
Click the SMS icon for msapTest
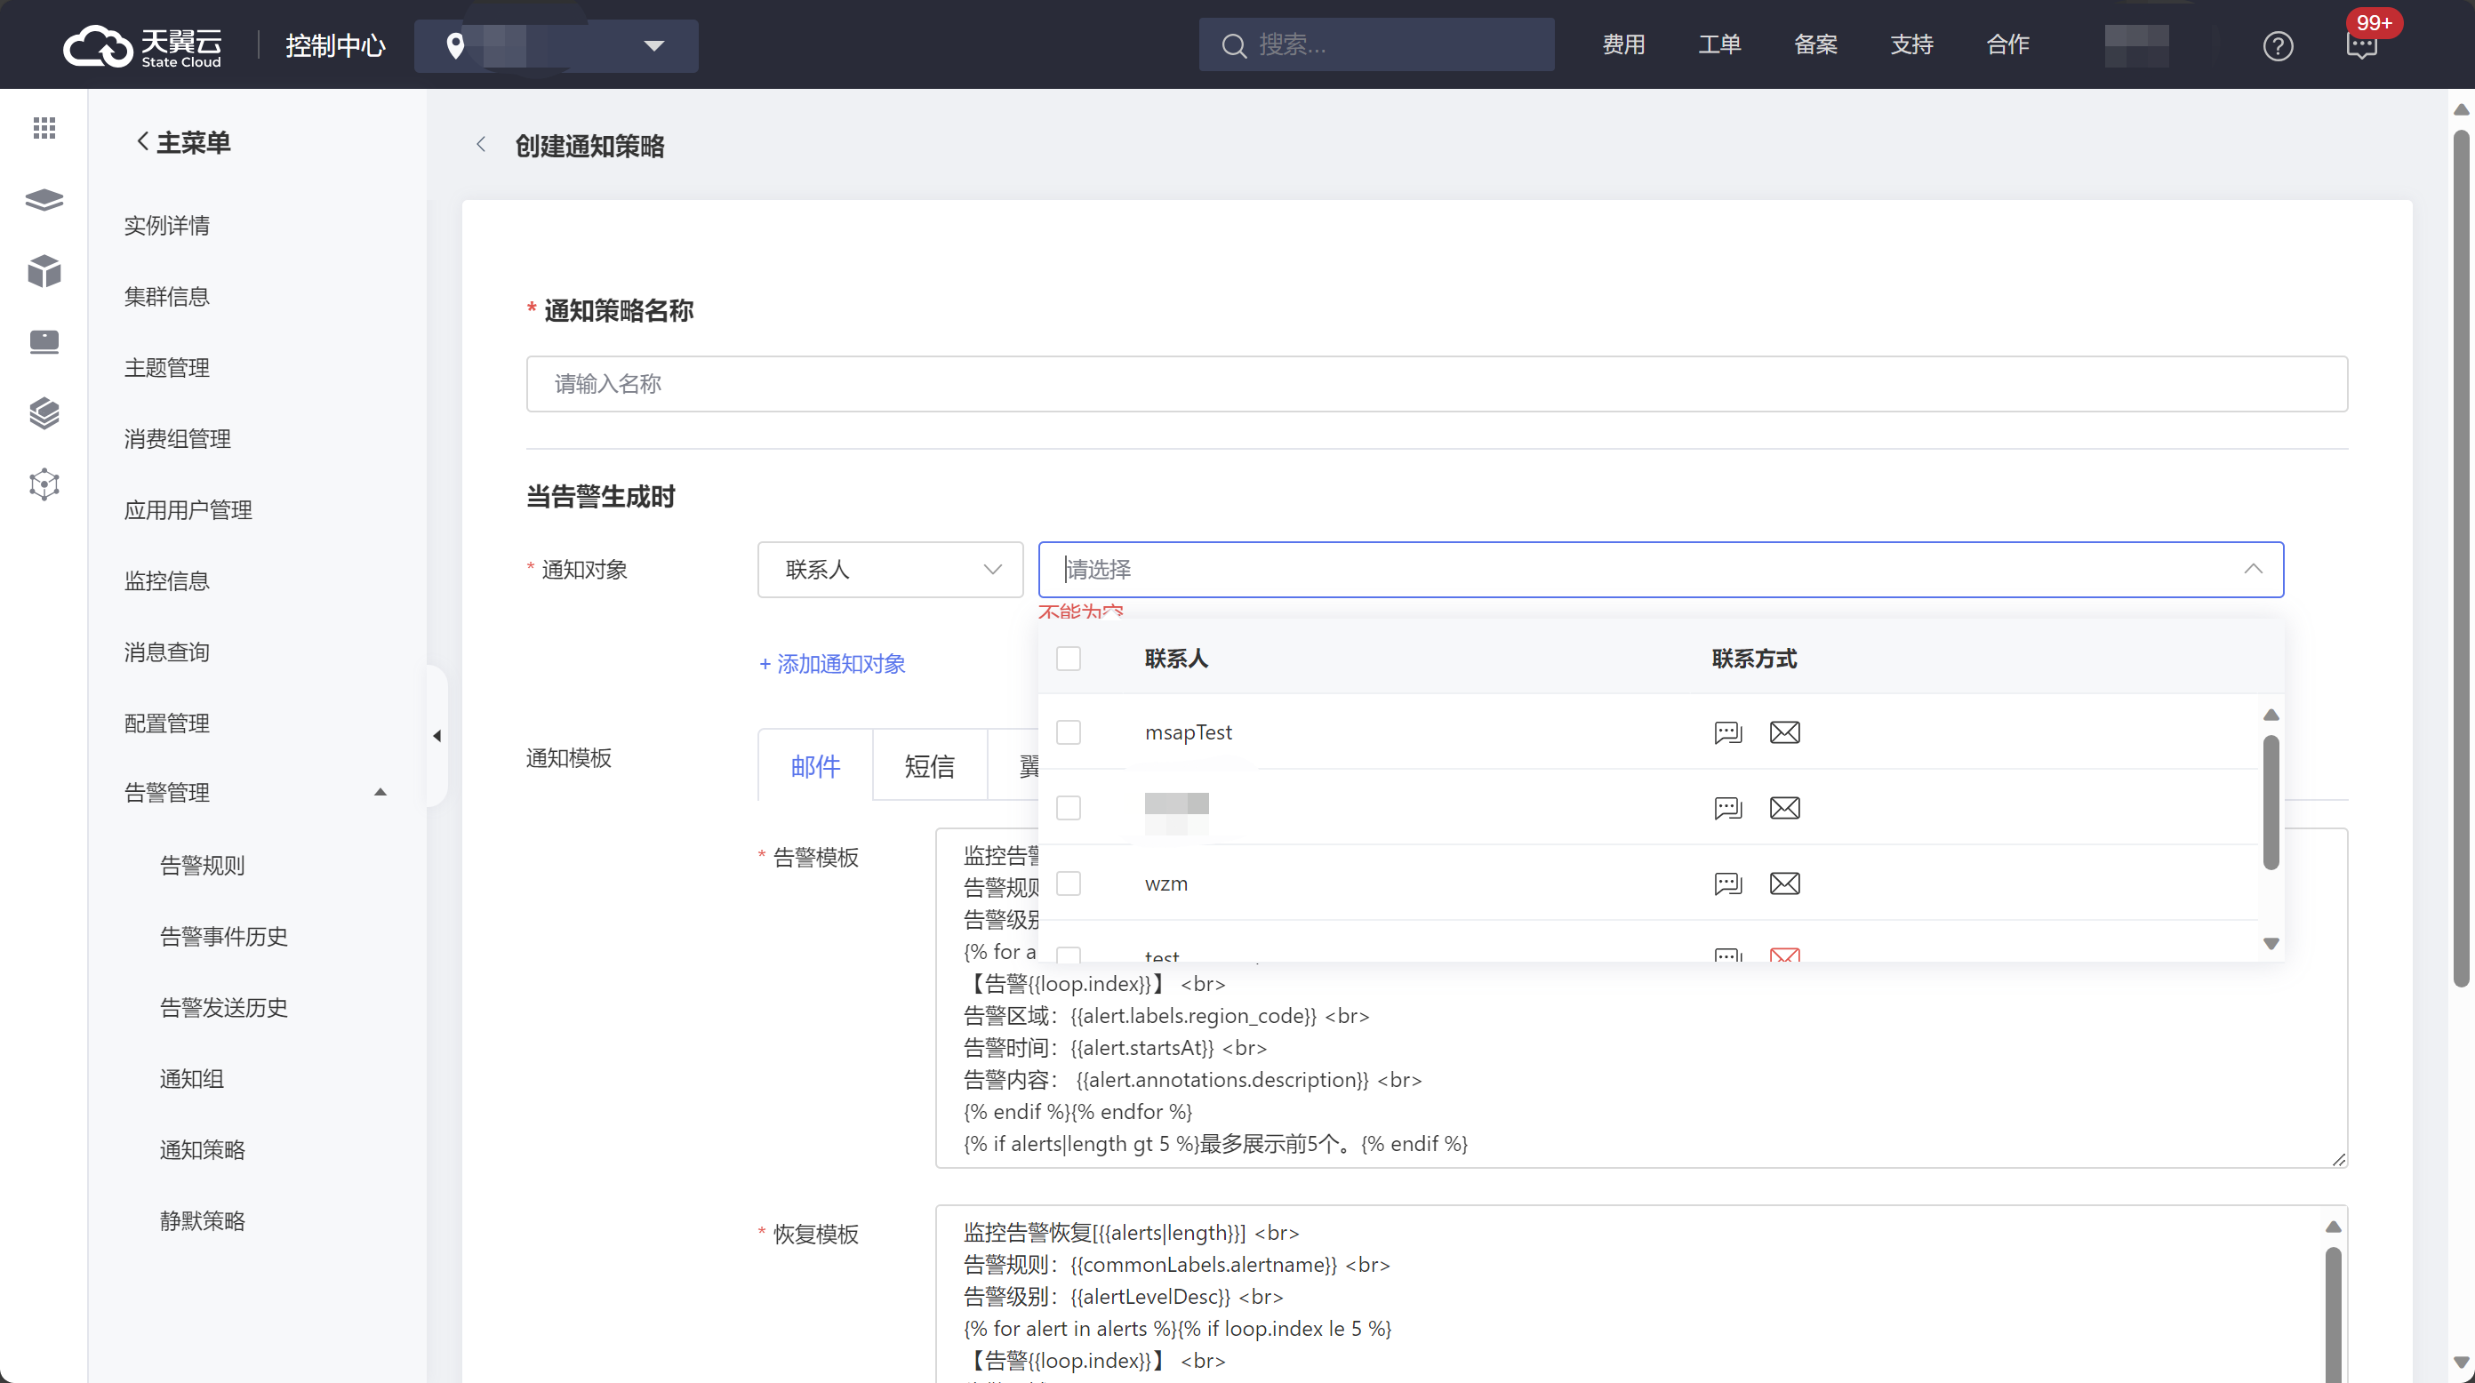click(x=1727, y=732)
